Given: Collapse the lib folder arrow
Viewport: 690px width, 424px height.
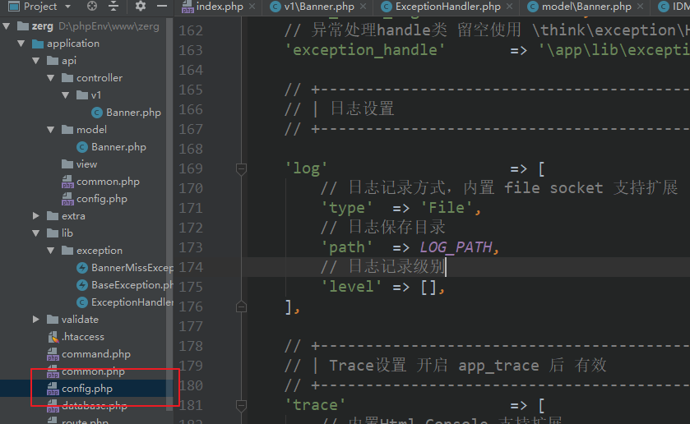Looking at the screenshot, I should [36, 233].
